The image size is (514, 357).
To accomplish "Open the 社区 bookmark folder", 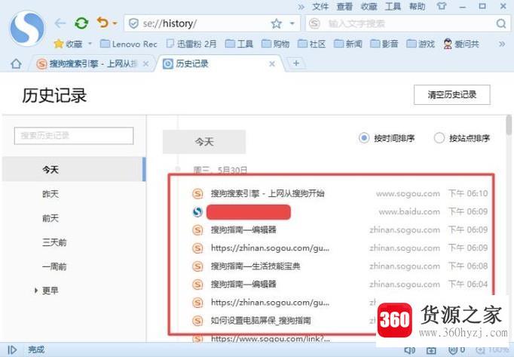I will [311, 44].
